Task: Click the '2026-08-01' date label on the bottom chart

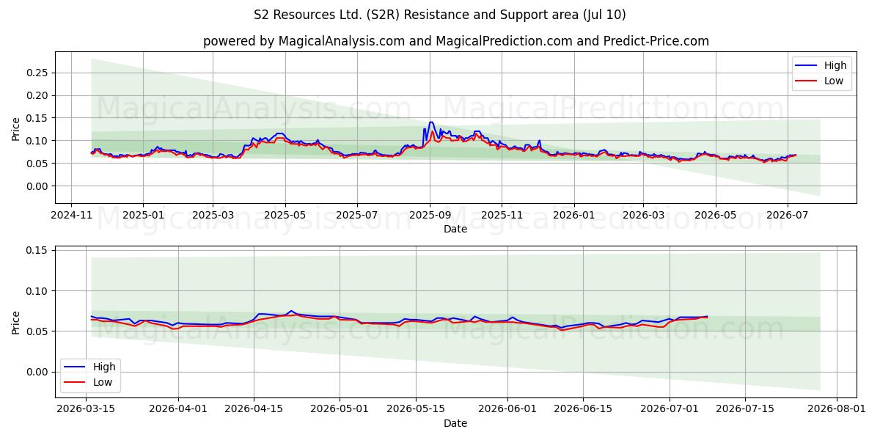Action: point(837,410)
